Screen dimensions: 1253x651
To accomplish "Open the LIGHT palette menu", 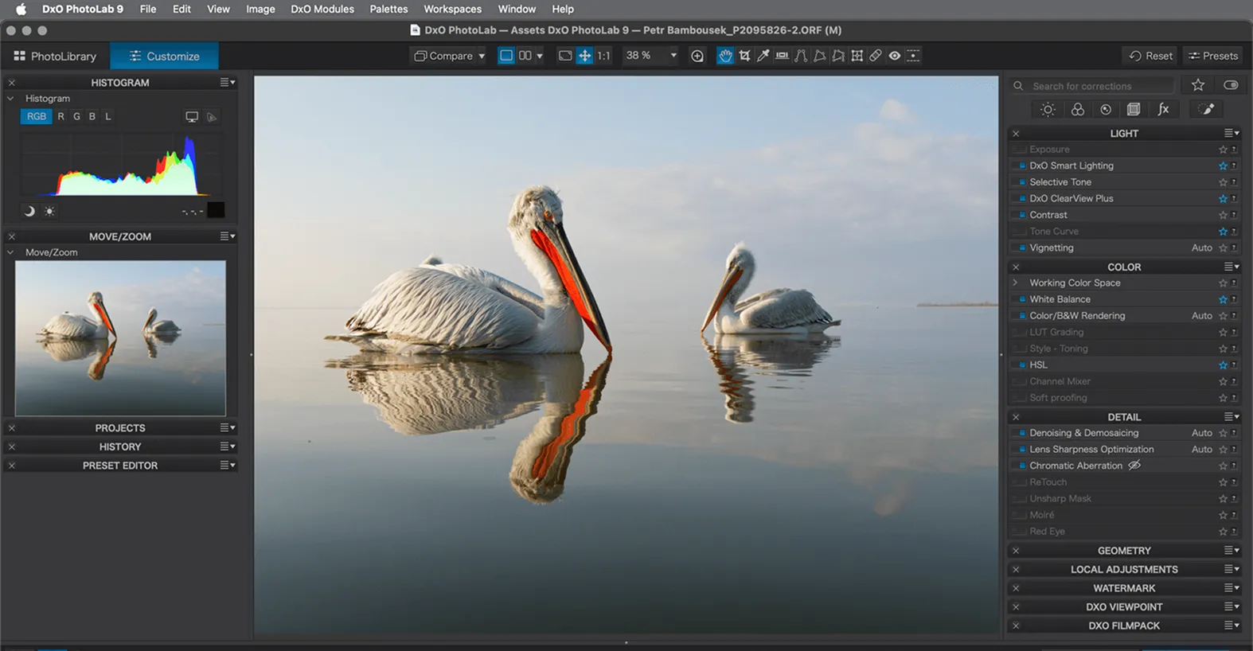I will click(x=1232, y=134).
